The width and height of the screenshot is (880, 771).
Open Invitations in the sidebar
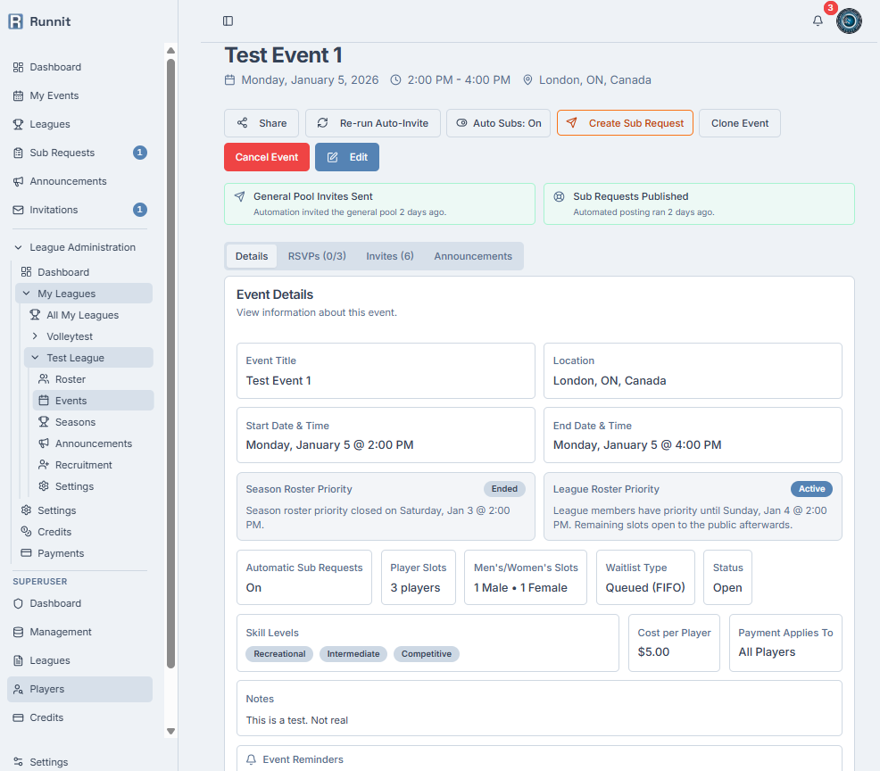(54, 210)
